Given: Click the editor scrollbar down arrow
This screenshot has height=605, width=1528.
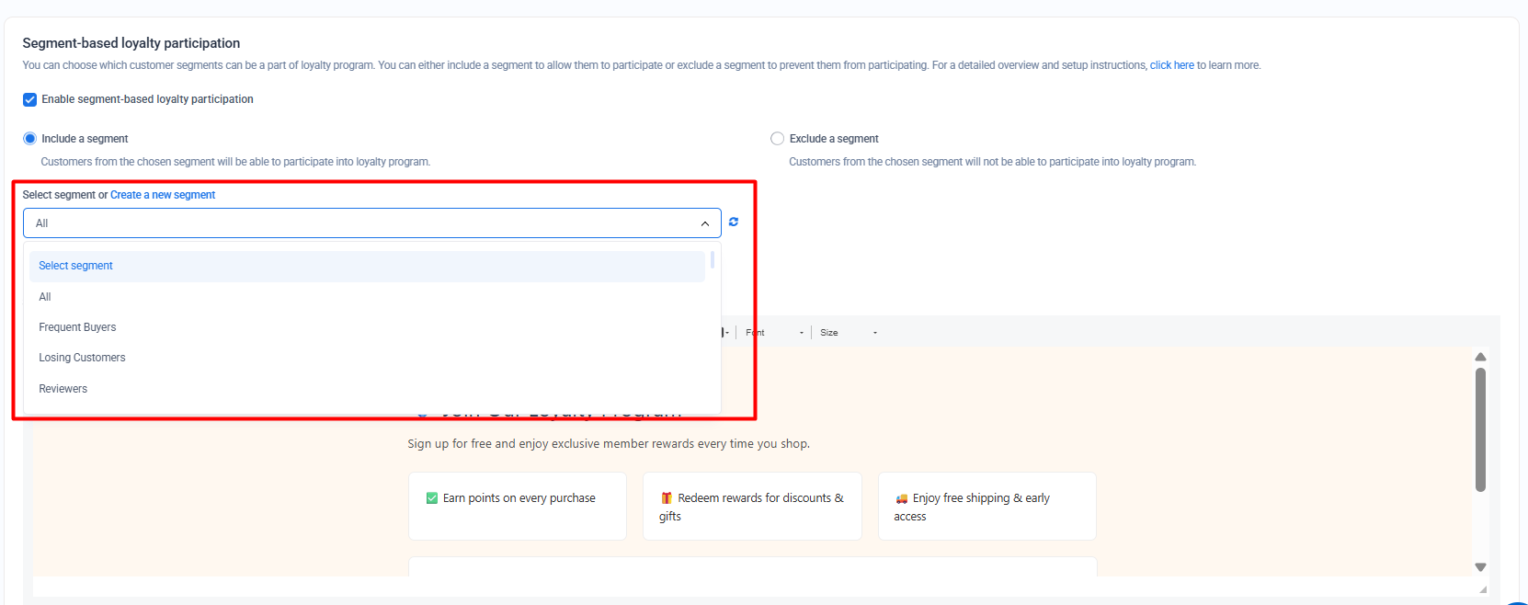Looking at the screenshot, I should [1480, 567].
